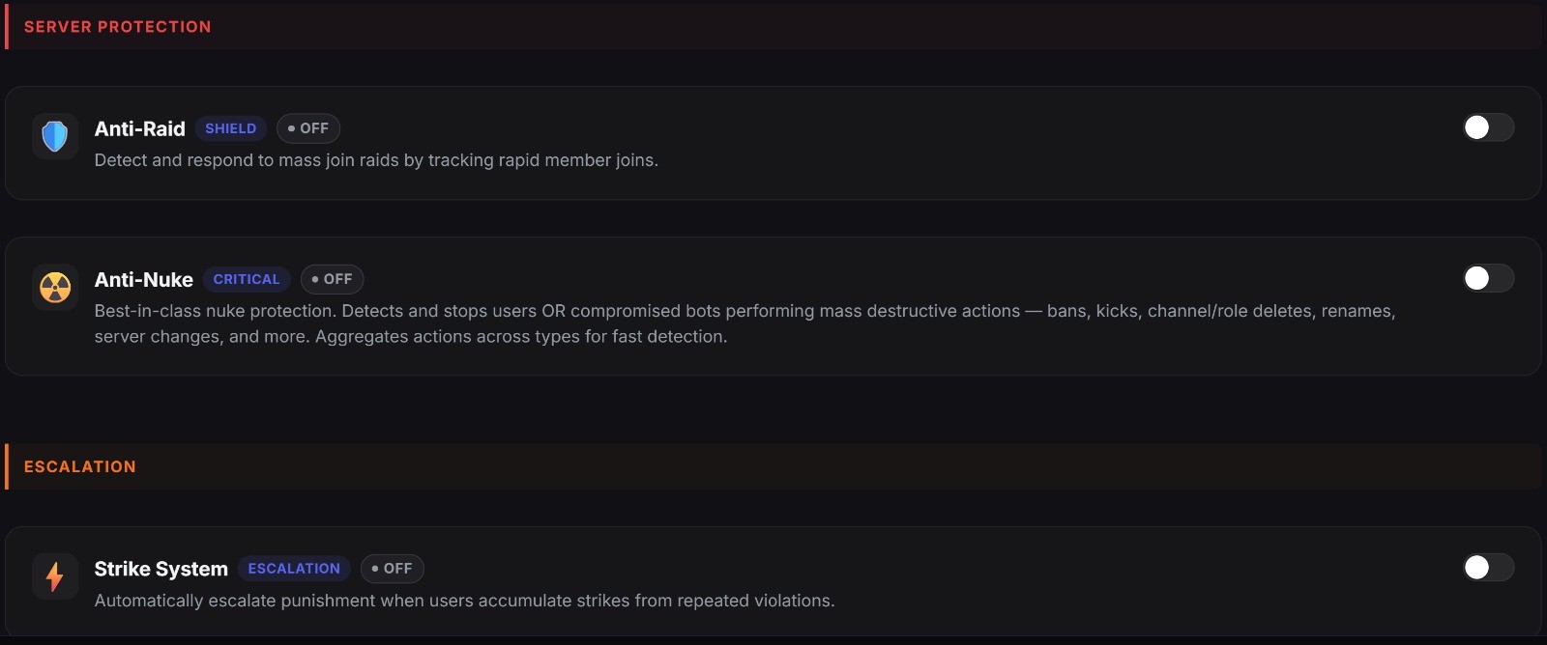Viewport: 1547px width, 645px height.
Task: Click the lightning bolt Strike System icon
Action: [55, 576]
